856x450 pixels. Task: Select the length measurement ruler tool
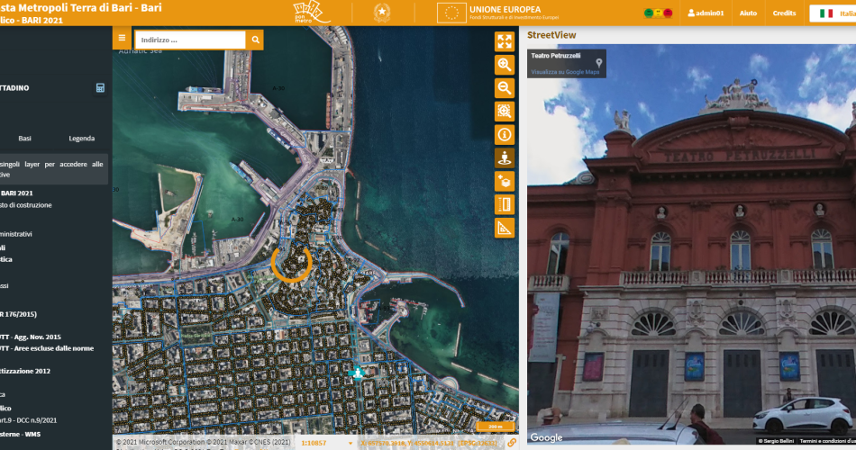[505, 204]
